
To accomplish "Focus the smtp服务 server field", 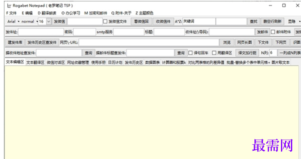I will click(x=129, y=32).
